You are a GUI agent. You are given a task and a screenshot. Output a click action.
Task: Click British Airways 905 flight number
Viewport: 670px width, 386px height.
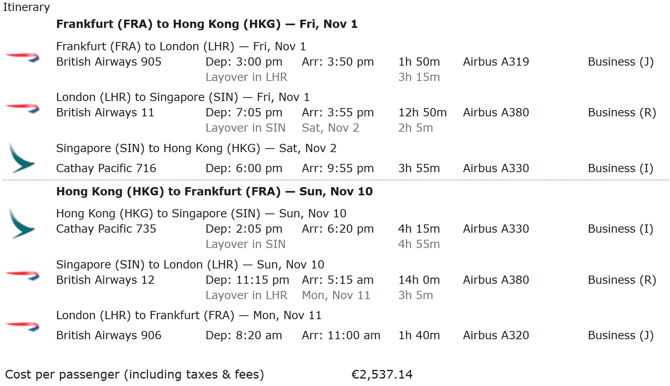(x=109, y=62)
